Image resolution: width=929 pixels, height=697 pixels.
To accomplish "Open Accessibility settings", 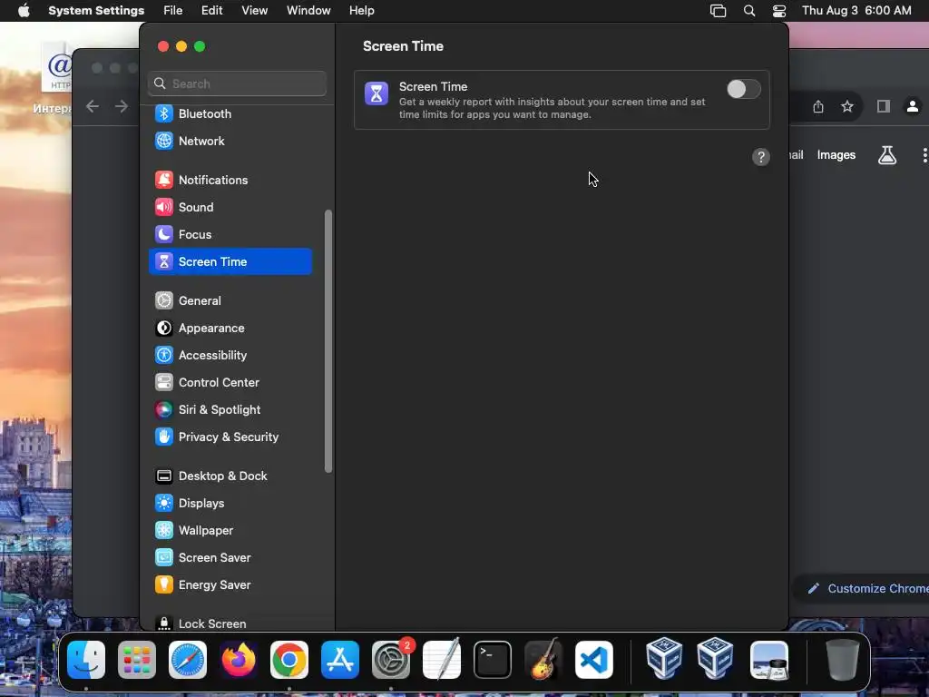I will (230, 356).
